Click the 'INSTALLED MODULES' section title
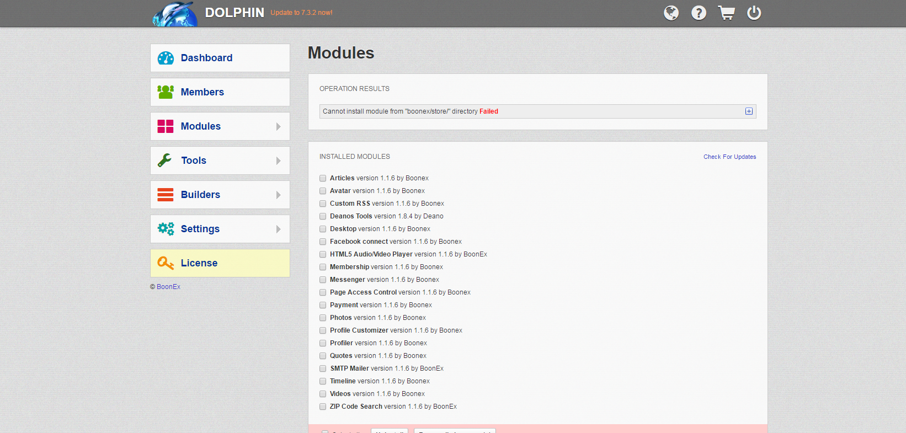The width and height of the screenshot is (906, 433). (x=355, y=157)
